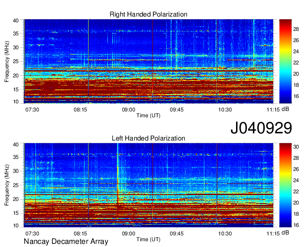The width and height of the screenshot is (304, 247).
Task: Click dB unit beside Right Handed color bar
Action: pos(285,109)
